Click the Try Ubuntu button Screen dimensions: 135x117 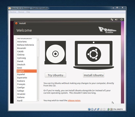(55, 75)
